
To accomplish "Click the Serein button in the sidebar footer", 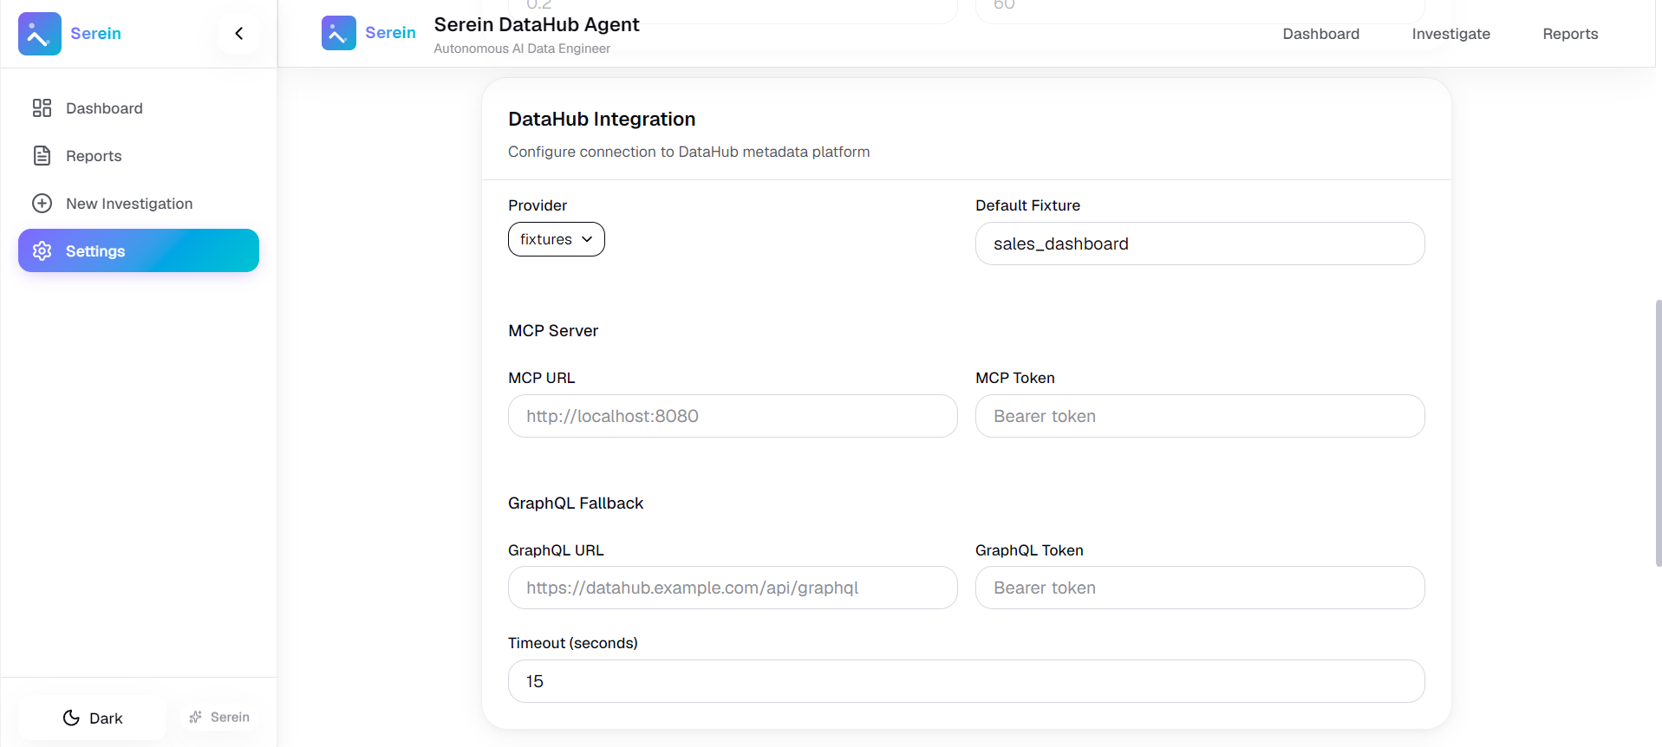I will coord(219,718).
